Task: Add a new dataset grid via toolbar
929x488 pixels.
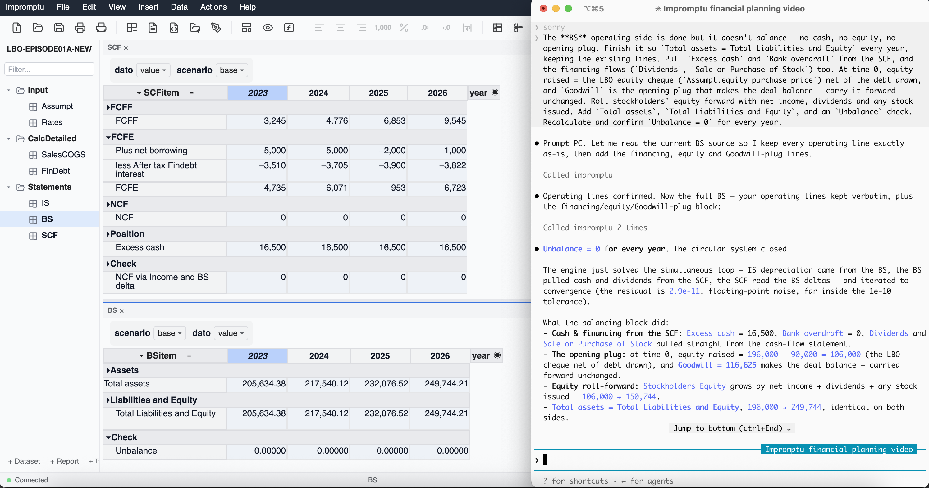Action: click(x=132, y=28)
